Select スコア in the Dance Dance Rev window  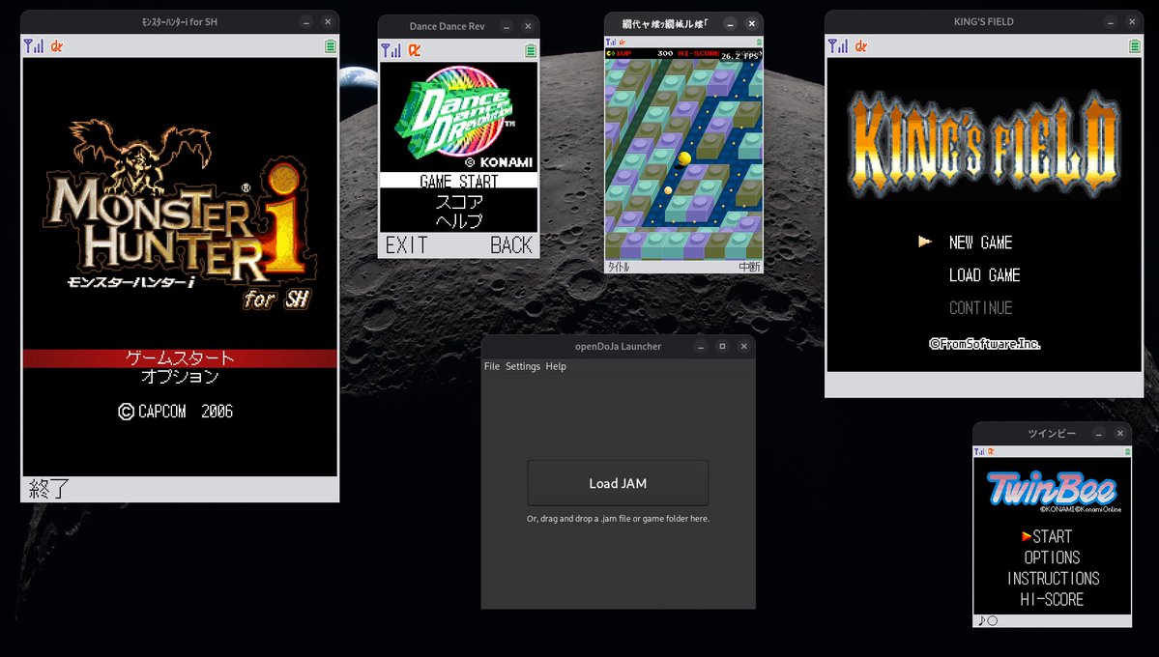tap(459, 201)
